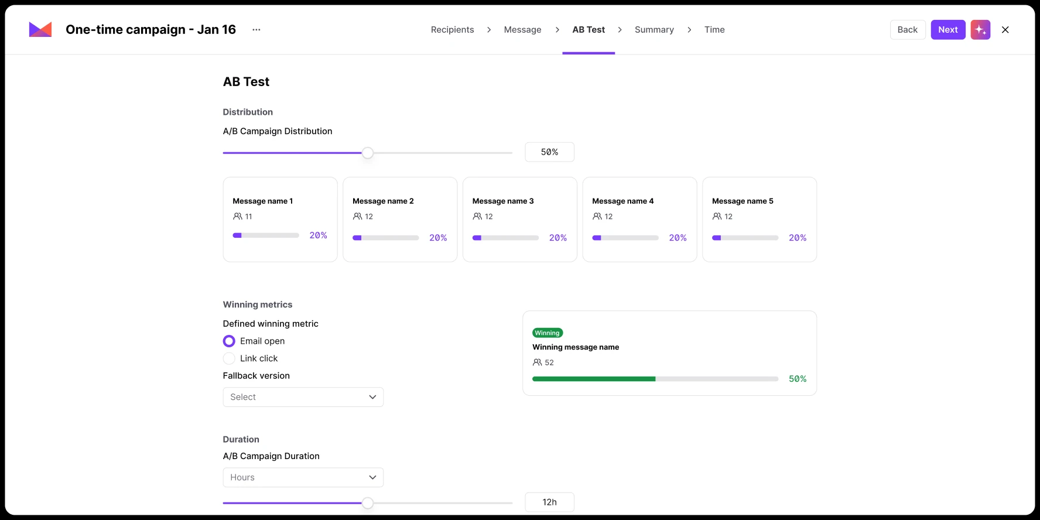Click recipients icon on Message name 4
This screenshot has height=520, width=1040.
(x=597, y=216)
